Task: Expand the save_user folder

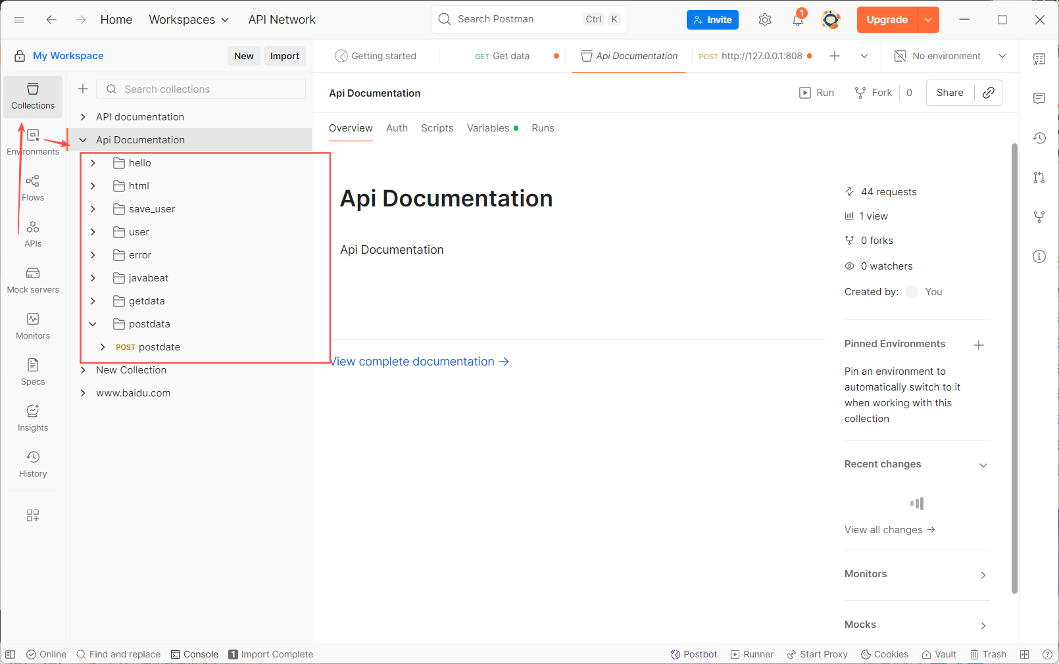Action: pyautogui.click(x=93, y=209)
